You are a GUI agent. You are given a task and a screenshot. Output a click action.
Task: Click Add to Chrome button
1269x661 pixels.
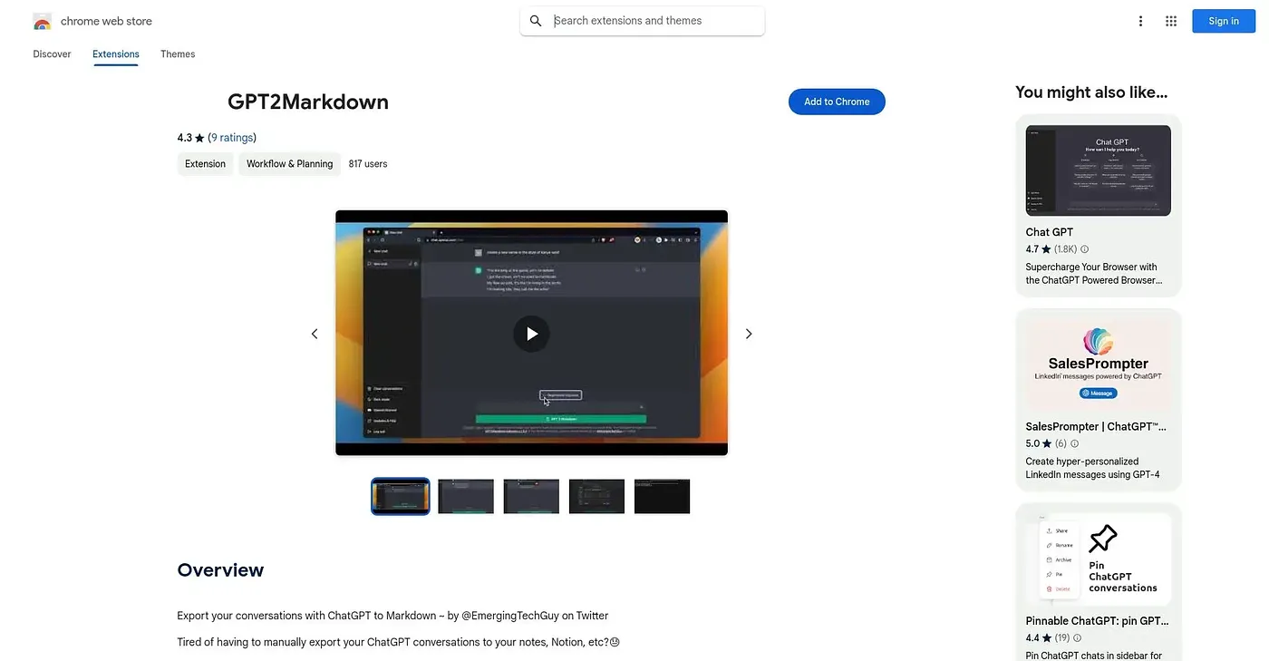[837, 102]
